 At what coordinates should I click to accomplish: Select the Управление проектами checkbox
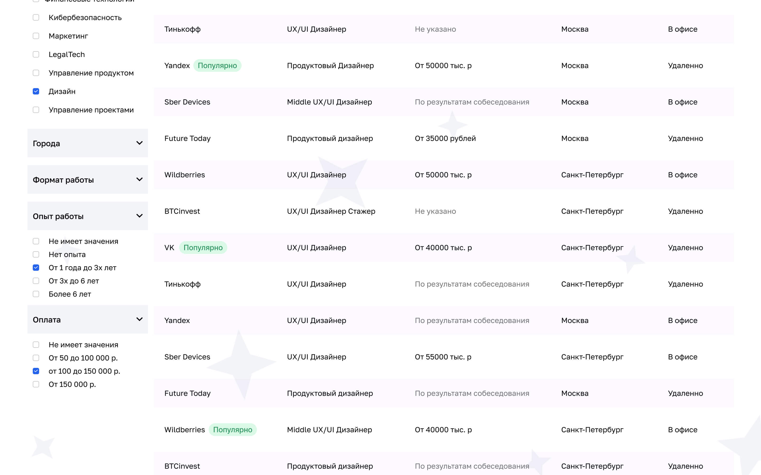pyautogui.click(x=36, y=110)
